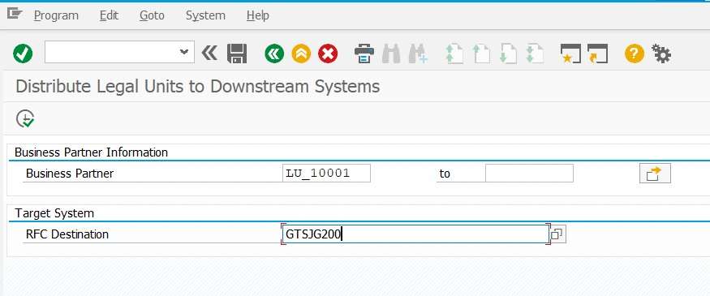
Task: Open the Edit menu
Action: (109, 15)
